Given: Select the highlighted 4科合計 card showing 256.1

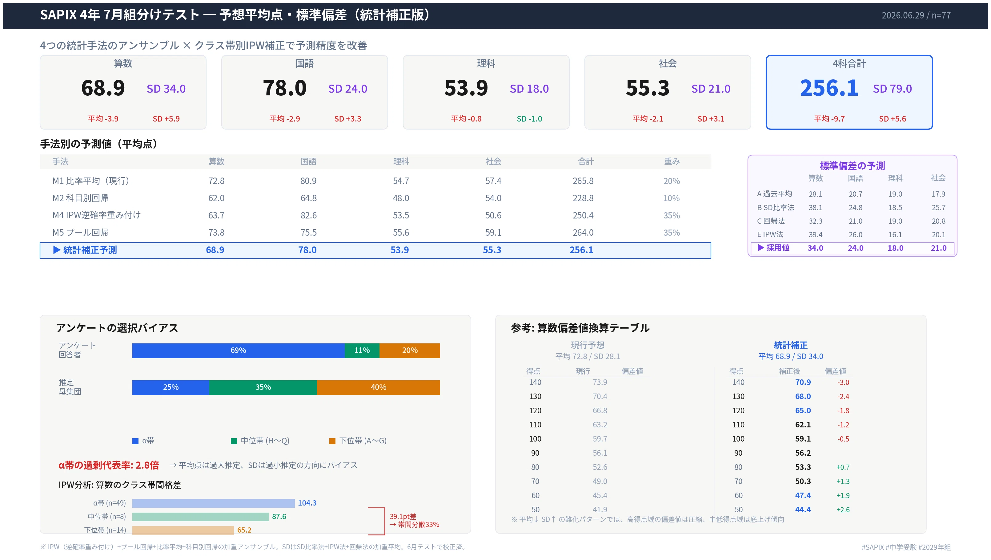Looking at the screenshot, I should (x=849, y=92).
